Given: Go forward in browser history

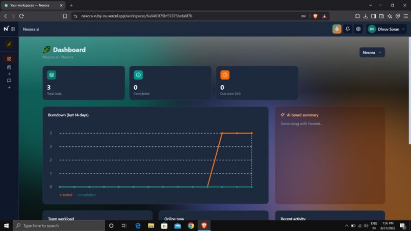Looking at the screenshot, I should point(13,16).
